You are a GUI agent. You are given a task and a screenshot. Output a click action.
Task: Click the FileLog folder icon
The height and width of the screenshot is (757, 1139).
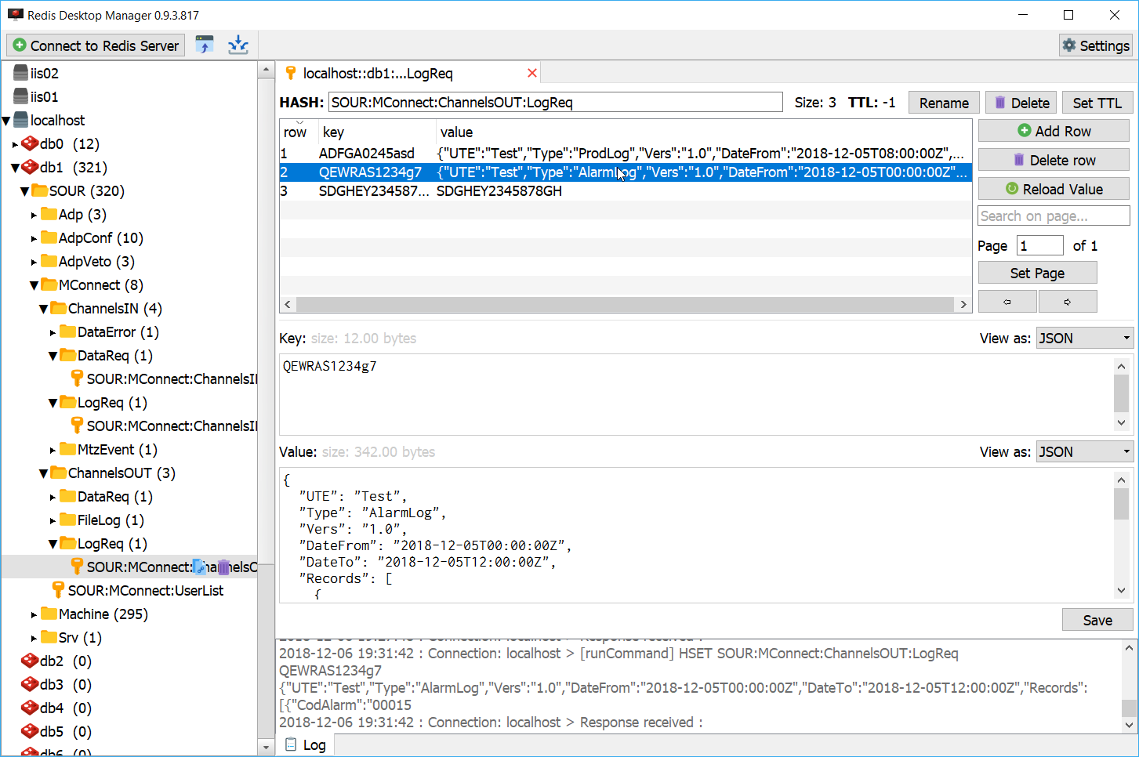pyautogui.click(x=68, y=520)
